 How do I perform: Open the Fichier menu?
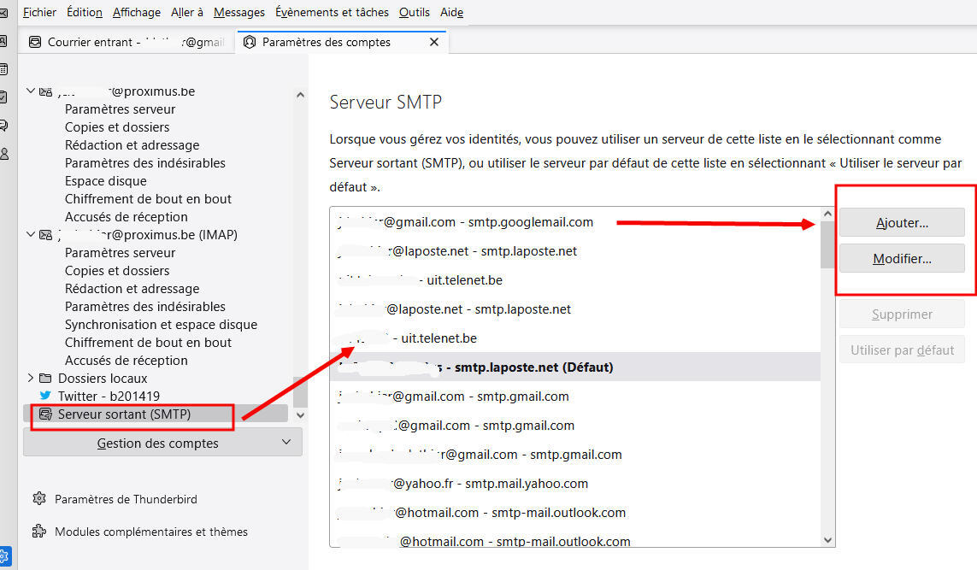click(x=39, y=13)
